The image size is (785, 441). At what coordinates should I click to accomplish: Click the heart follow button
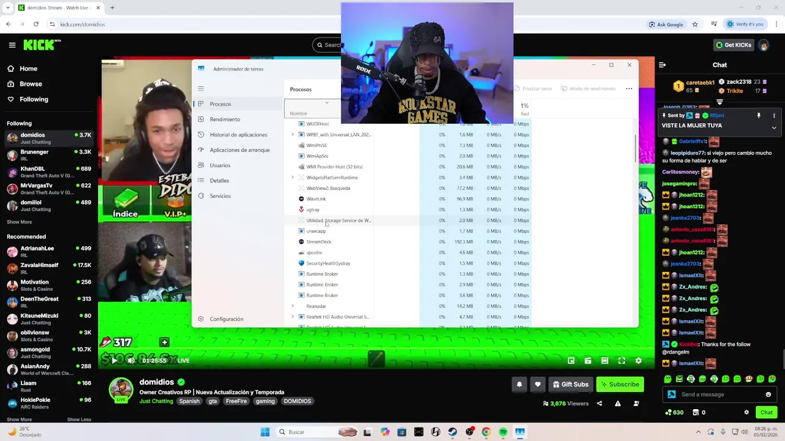pos(538,384)
